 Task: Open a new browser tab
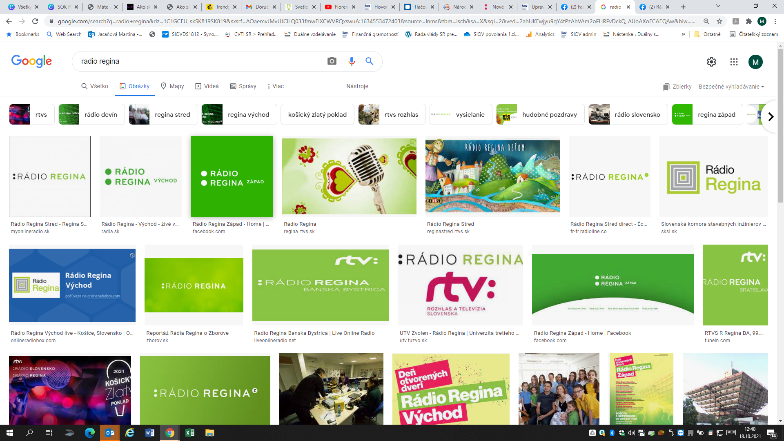click(x=683, y=7)
